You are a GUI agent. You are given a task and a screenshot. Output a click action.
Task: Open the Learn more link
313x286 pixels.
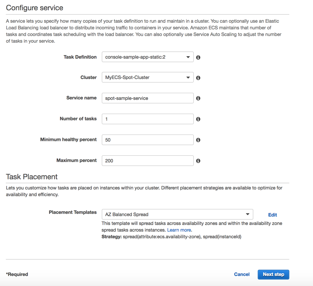pos(179,230)
